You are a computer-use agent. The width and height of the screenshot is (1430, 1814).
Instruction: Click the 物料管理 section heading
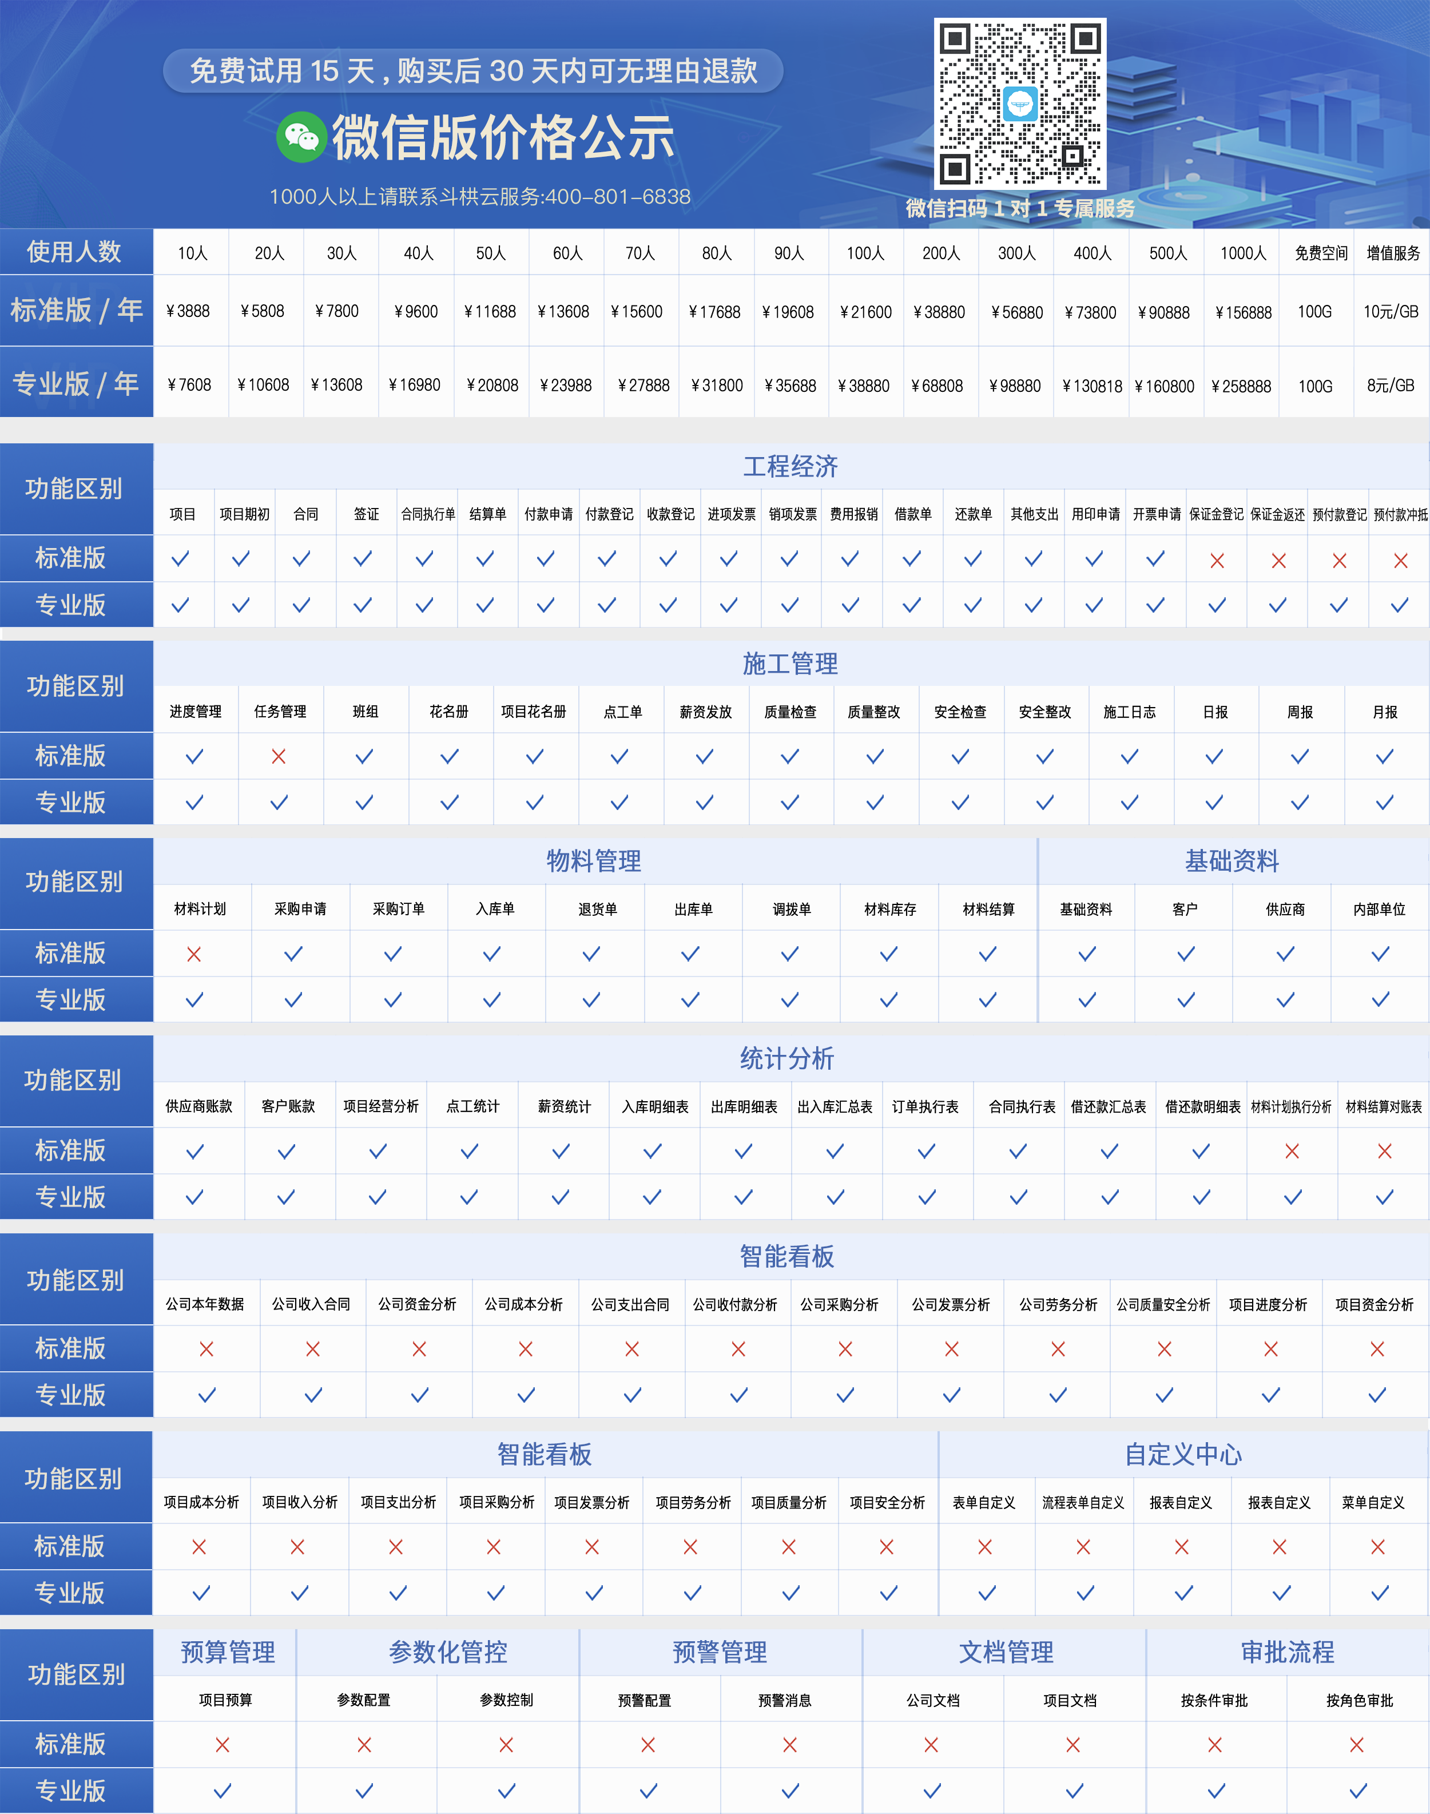click(594, 862)
